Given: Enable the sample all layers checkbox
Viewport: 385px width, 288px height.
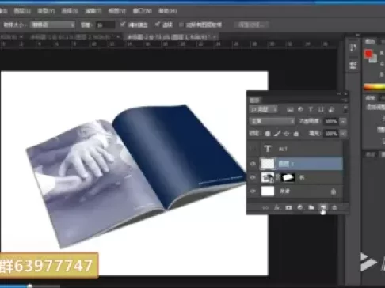Looking at the screenshot, I should (x=181, y=25).
